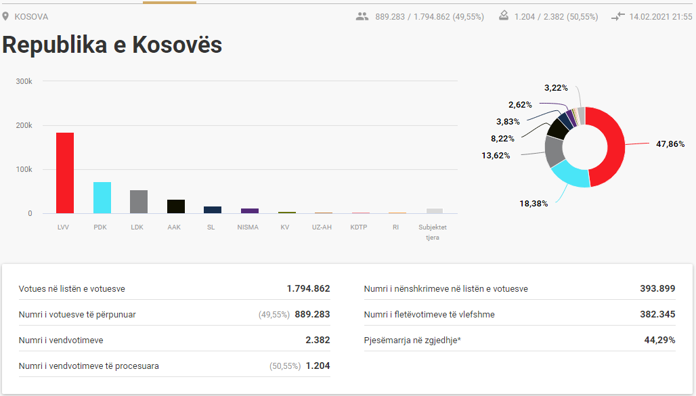
Task: Click the KV axis label
Action: pos(285,227)
